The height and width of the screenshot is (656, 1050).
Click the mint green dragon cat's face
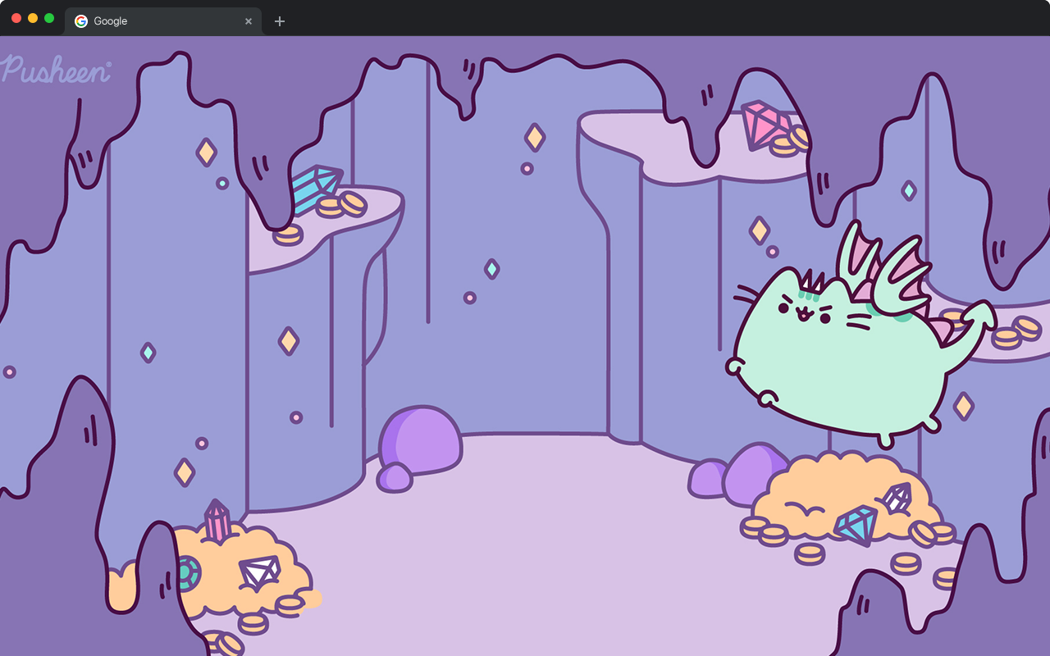pyautogui.click(x=802, y=310)
